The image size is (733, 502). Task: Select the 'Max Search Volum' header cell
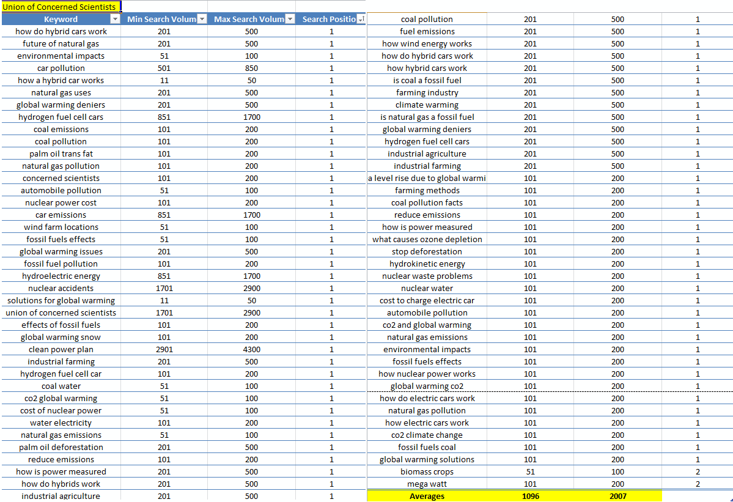[x=251, y=19]
